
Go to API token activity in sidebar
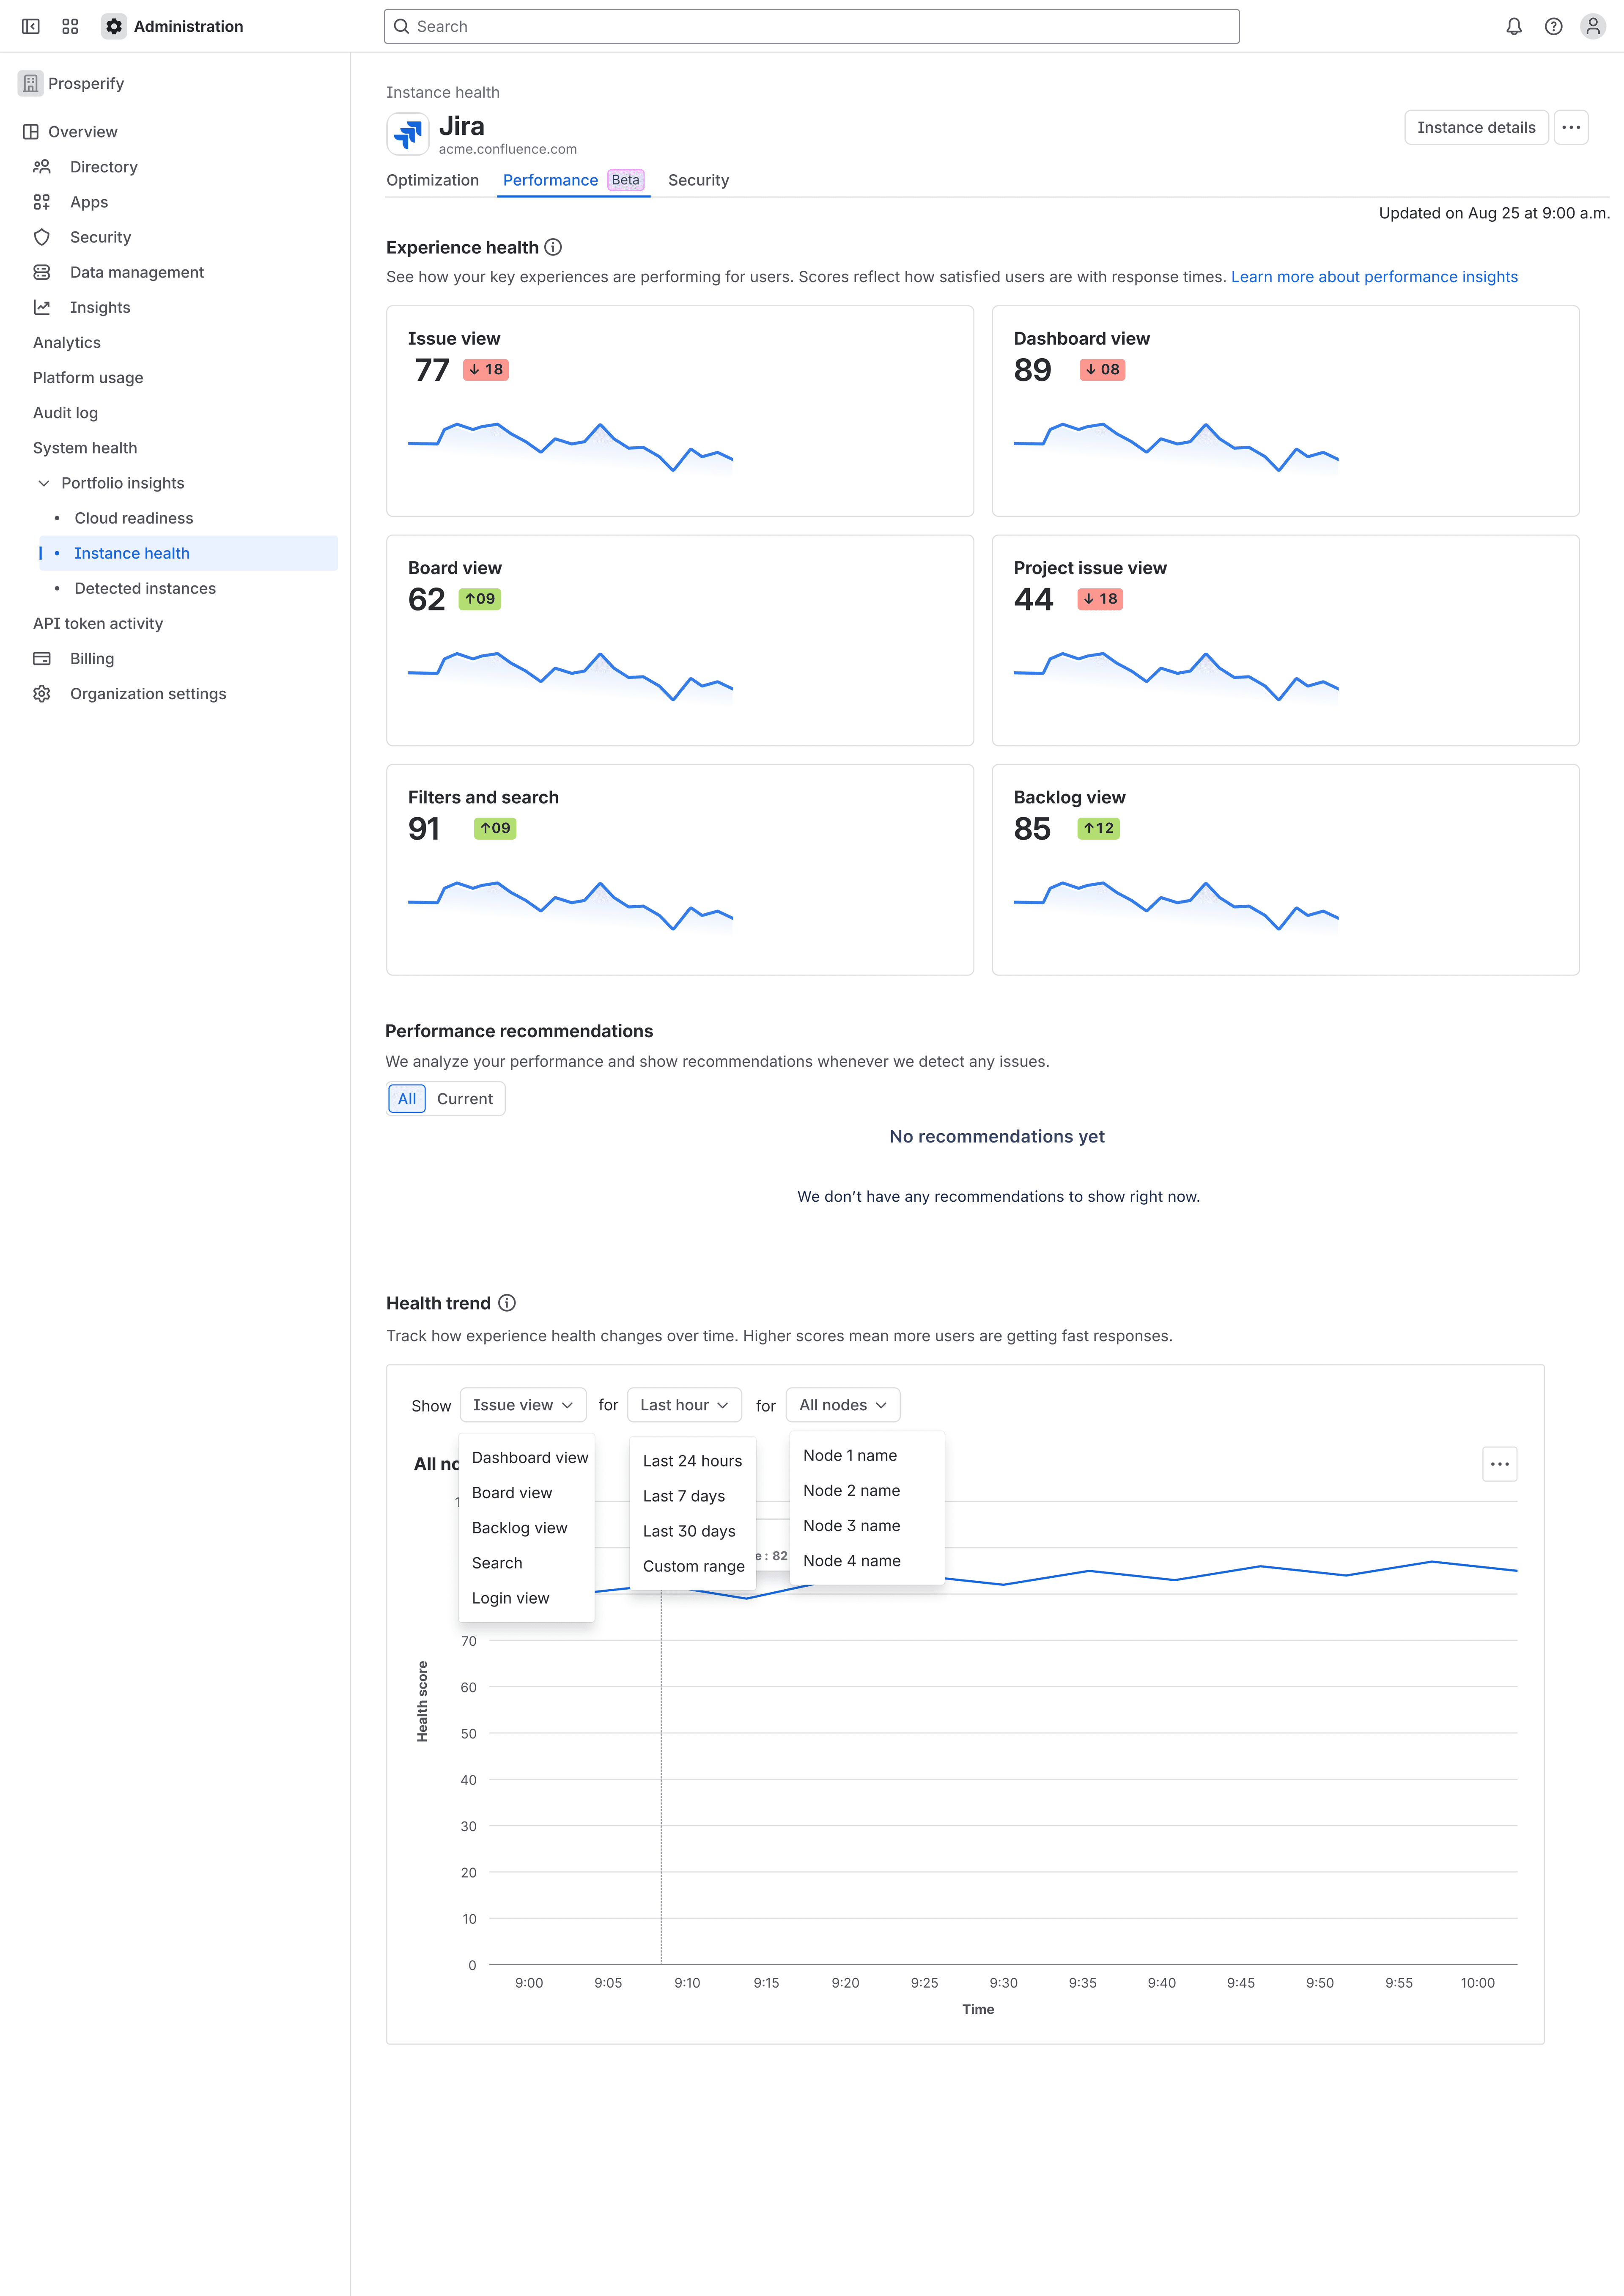tap(98, 623)
